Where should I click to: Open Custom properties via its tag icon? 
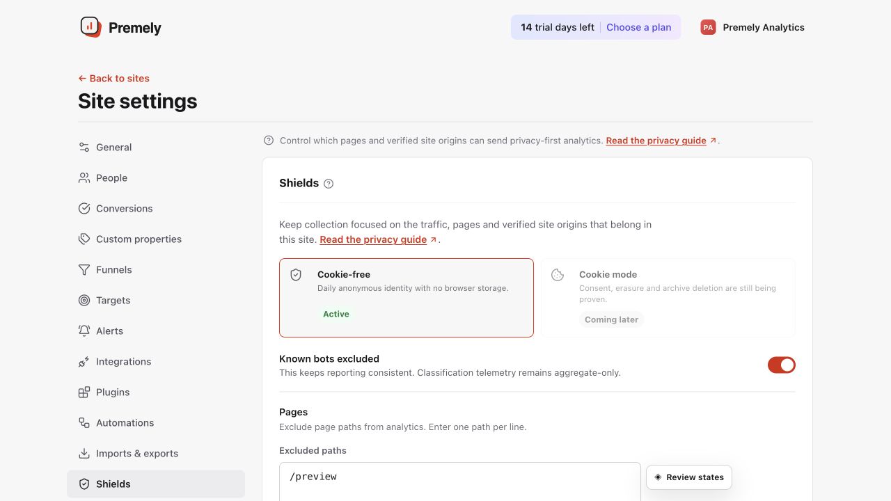click(84, 239)
